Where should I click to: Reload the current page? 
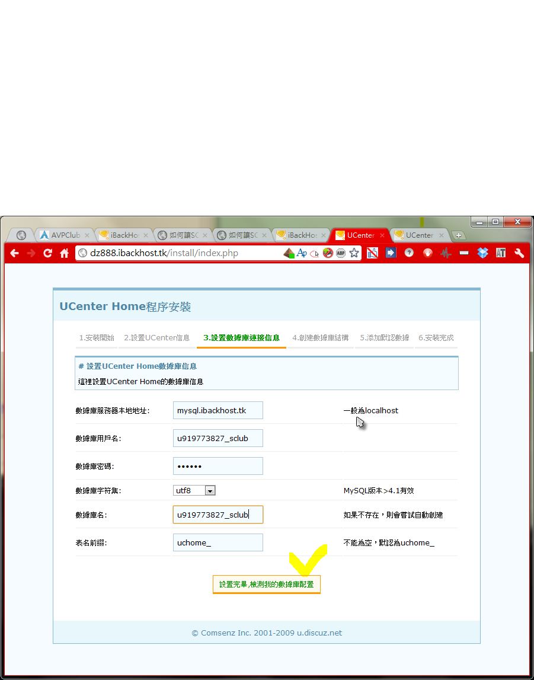pos(47,253)
